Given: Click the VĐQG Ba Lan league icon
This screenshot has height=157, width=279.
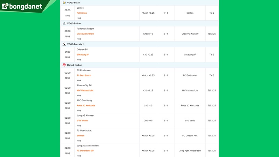Looking at the screenshot, I should [64, 23].
